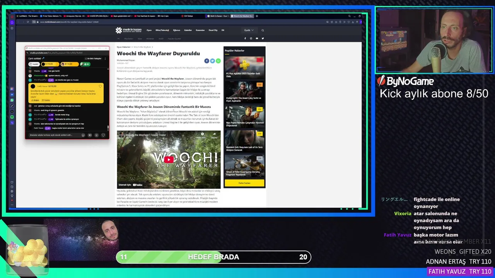Viewport: 495px width, 278px height.
Task: Expand the Üyelik dropdown
Action: pos(249,30)
